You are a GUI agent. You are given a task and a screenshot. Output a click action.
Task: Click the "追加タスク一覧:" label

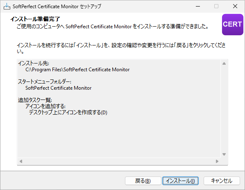tap(35, 100)
